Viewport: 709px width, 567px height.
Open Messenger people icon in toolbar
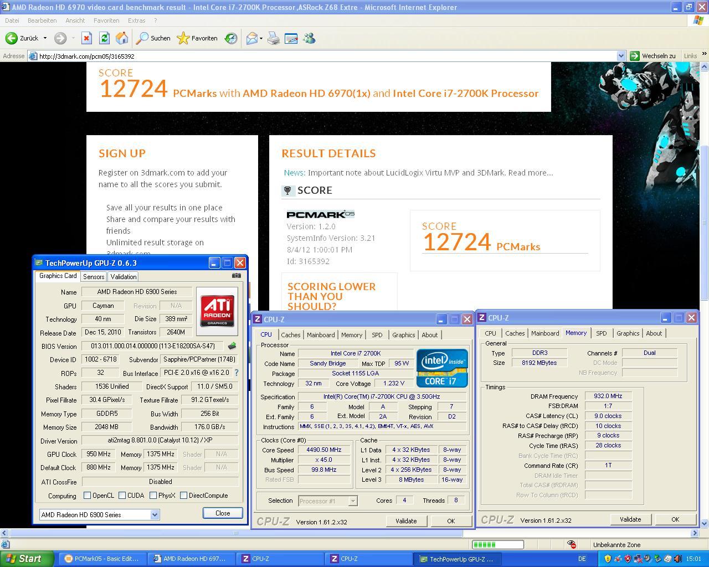pos(309,38)
